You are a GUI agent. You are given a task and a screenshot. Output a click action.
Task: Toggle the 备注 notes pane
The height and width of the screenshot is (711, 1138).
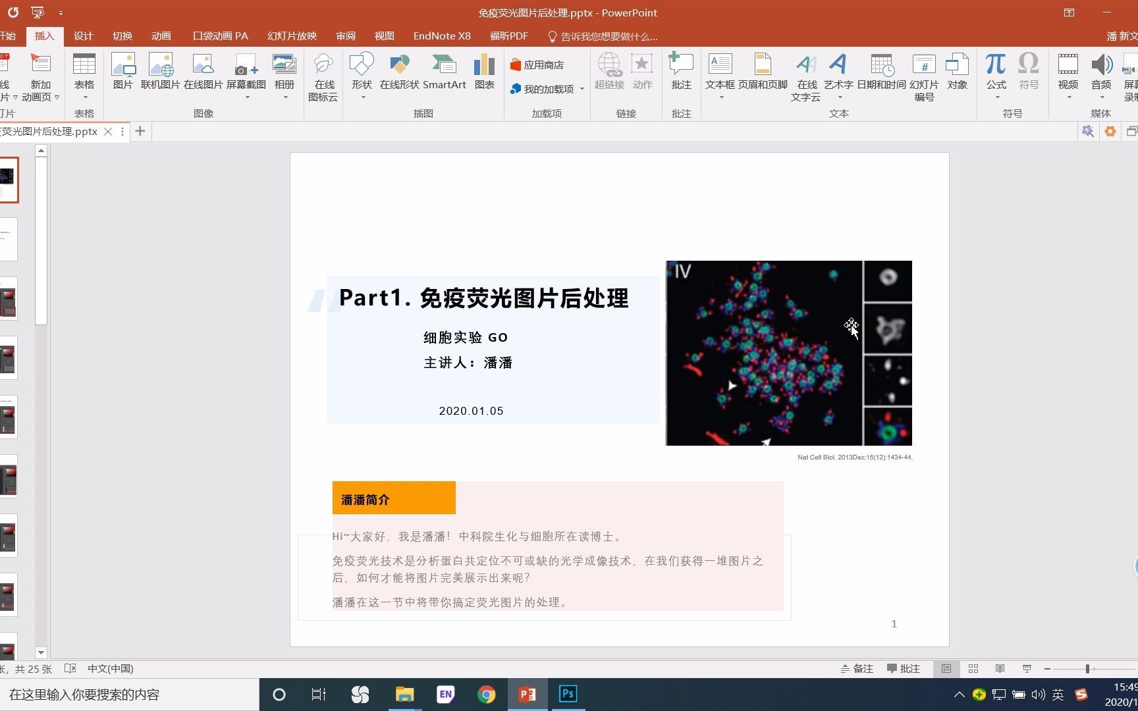point(857,669)
